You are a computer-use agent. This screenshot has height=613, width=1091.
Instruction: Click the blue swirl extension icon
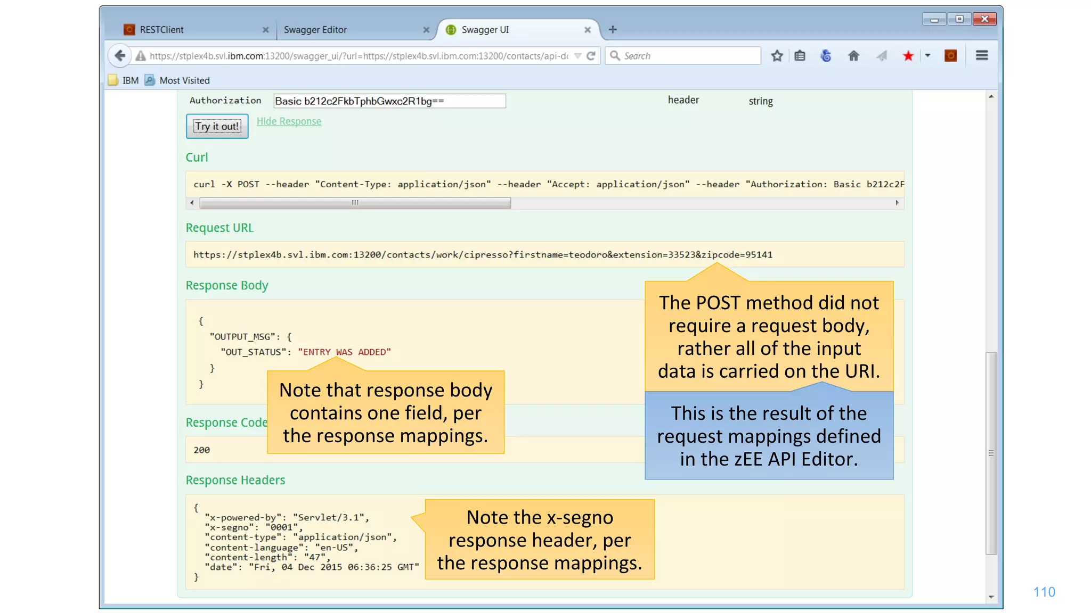(826, 56)
